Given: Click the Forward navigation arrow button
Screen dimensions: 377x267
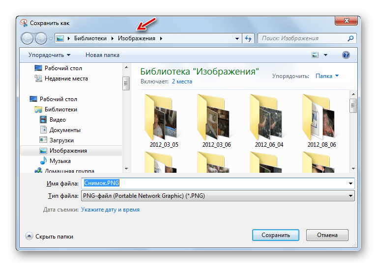Looking at the screenshot, I should 41,38.
